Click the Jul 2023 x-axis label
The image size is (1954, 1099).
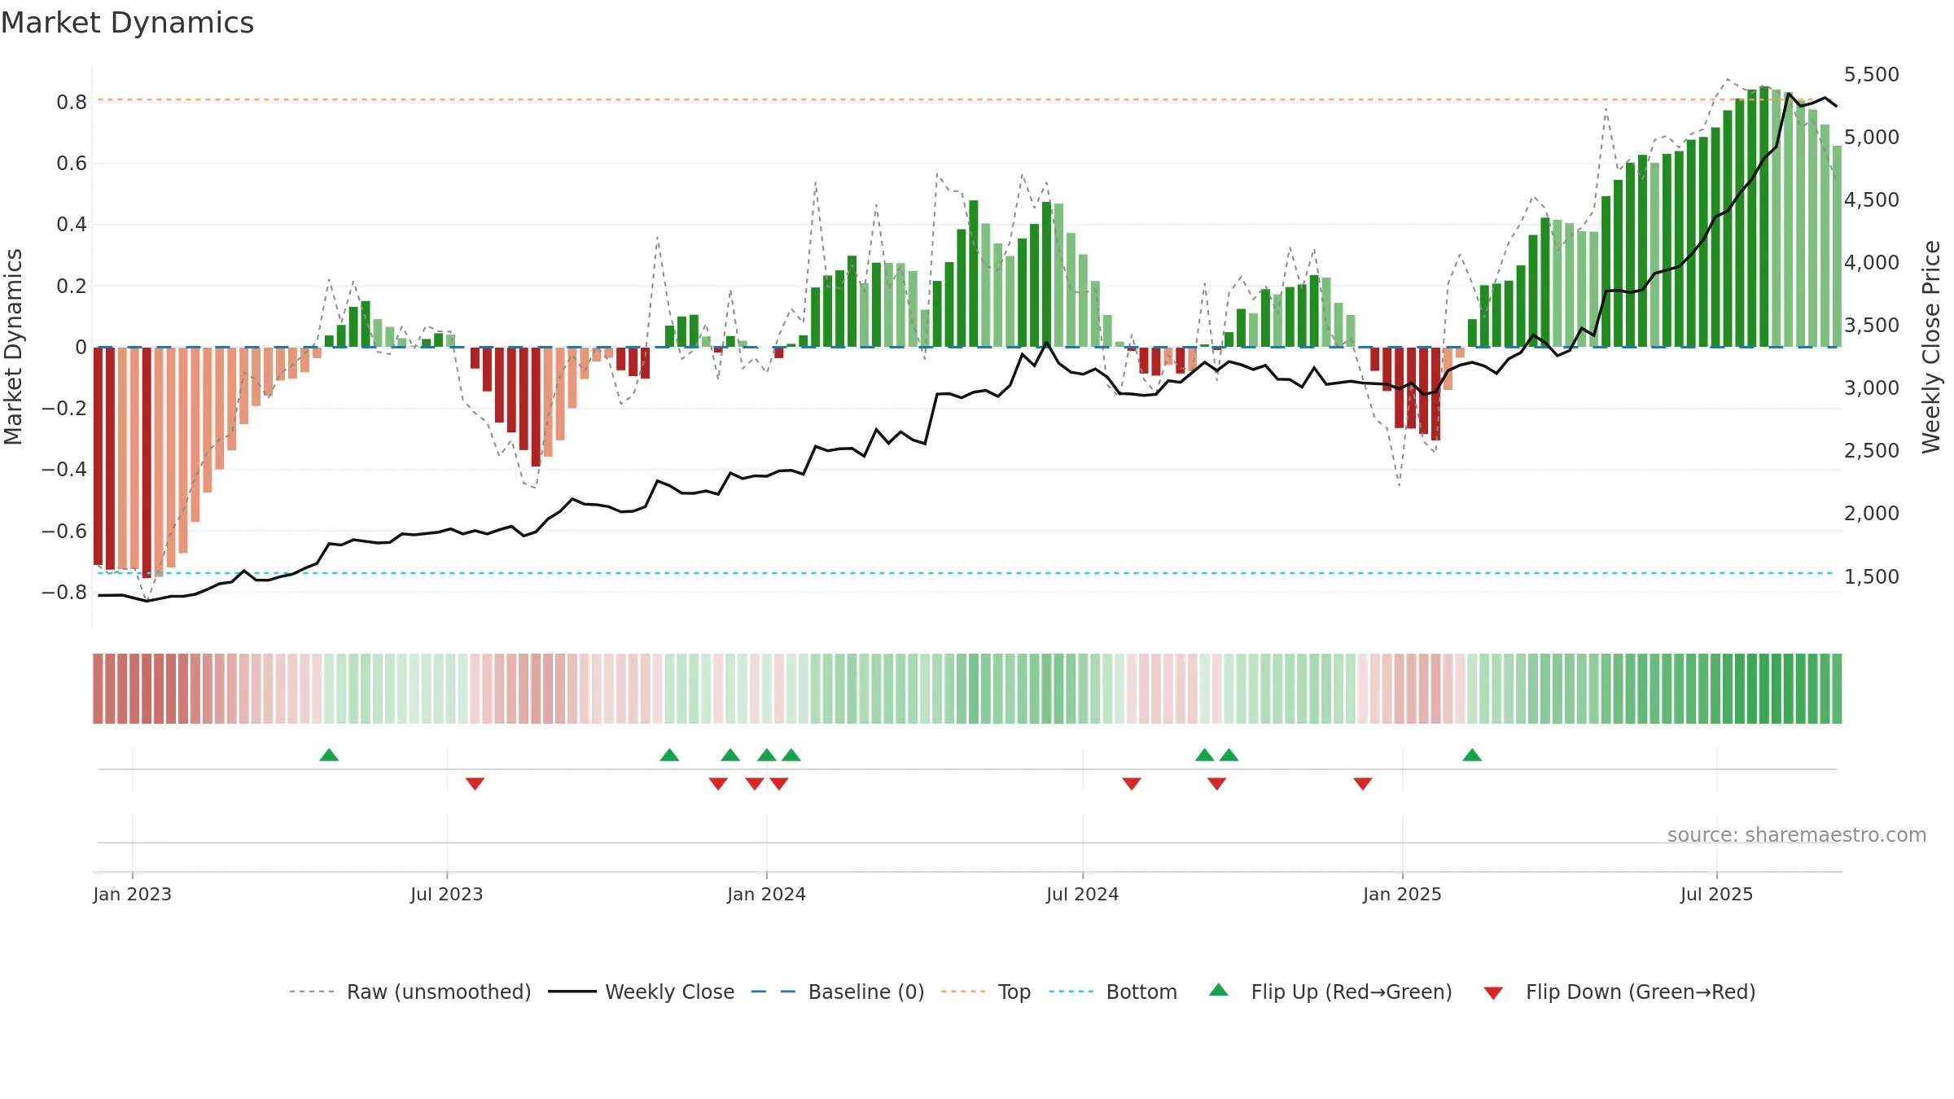click(447, 894)
